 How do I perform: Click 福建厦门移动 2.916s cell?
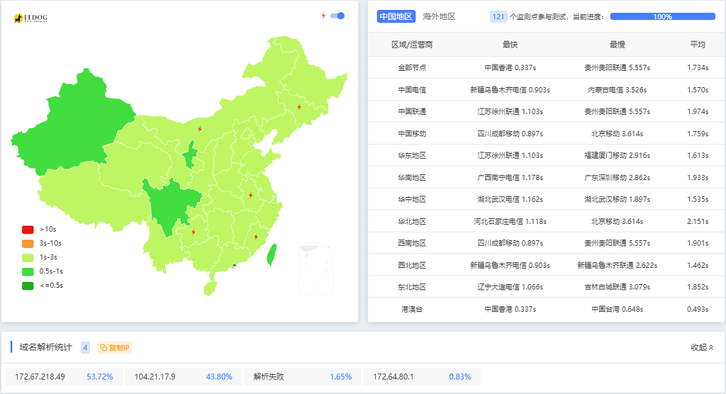coord(618,156)
